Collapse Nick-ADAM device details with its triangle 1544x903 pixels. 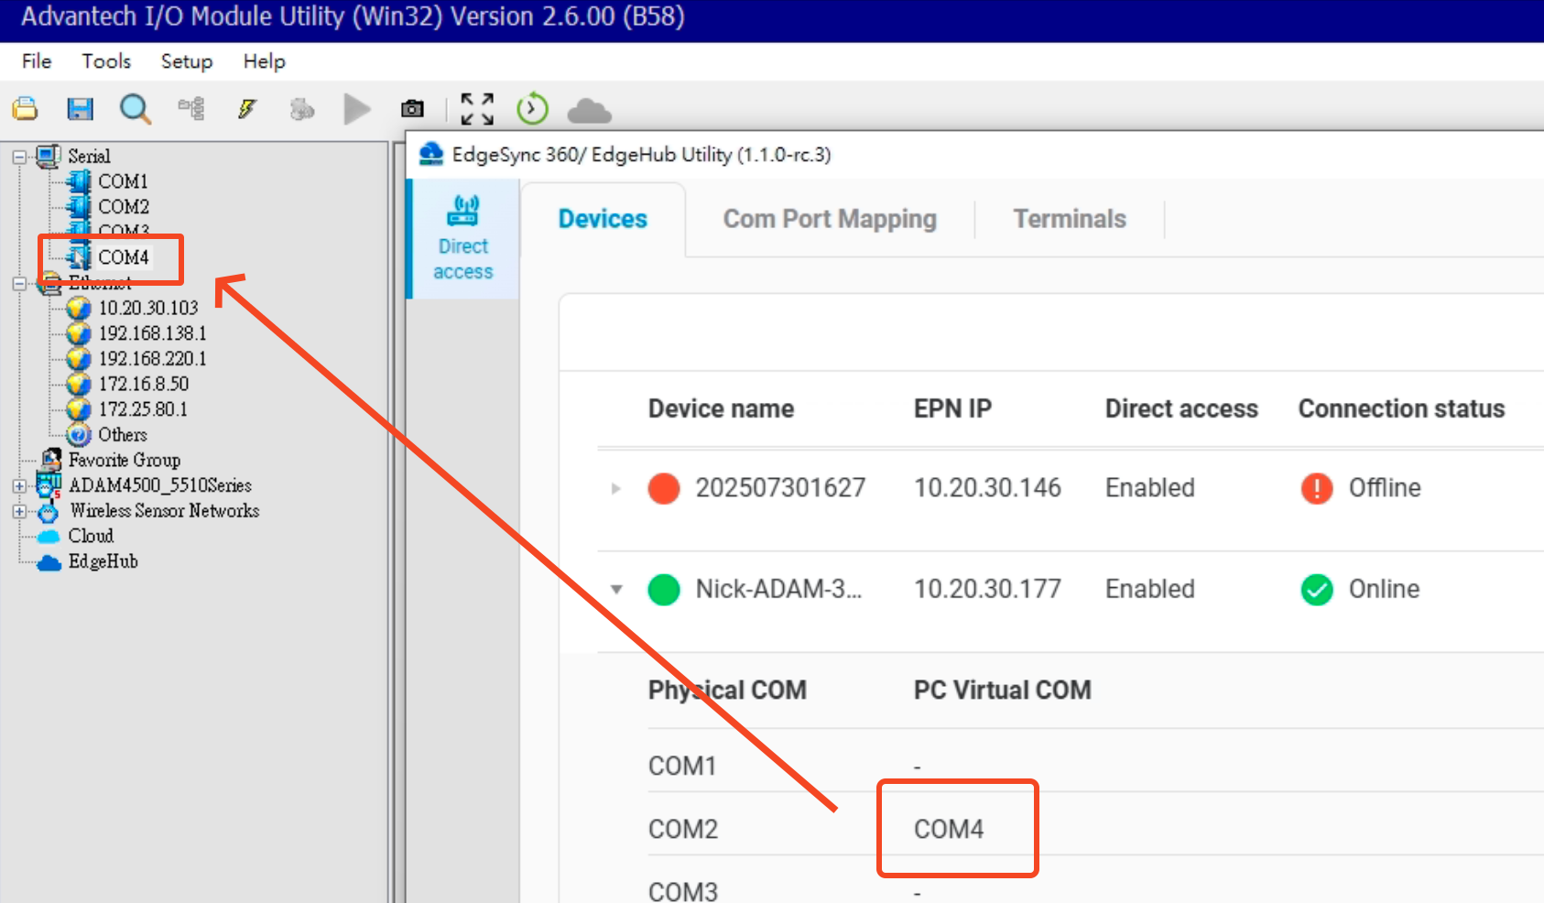tap(615, 591)
